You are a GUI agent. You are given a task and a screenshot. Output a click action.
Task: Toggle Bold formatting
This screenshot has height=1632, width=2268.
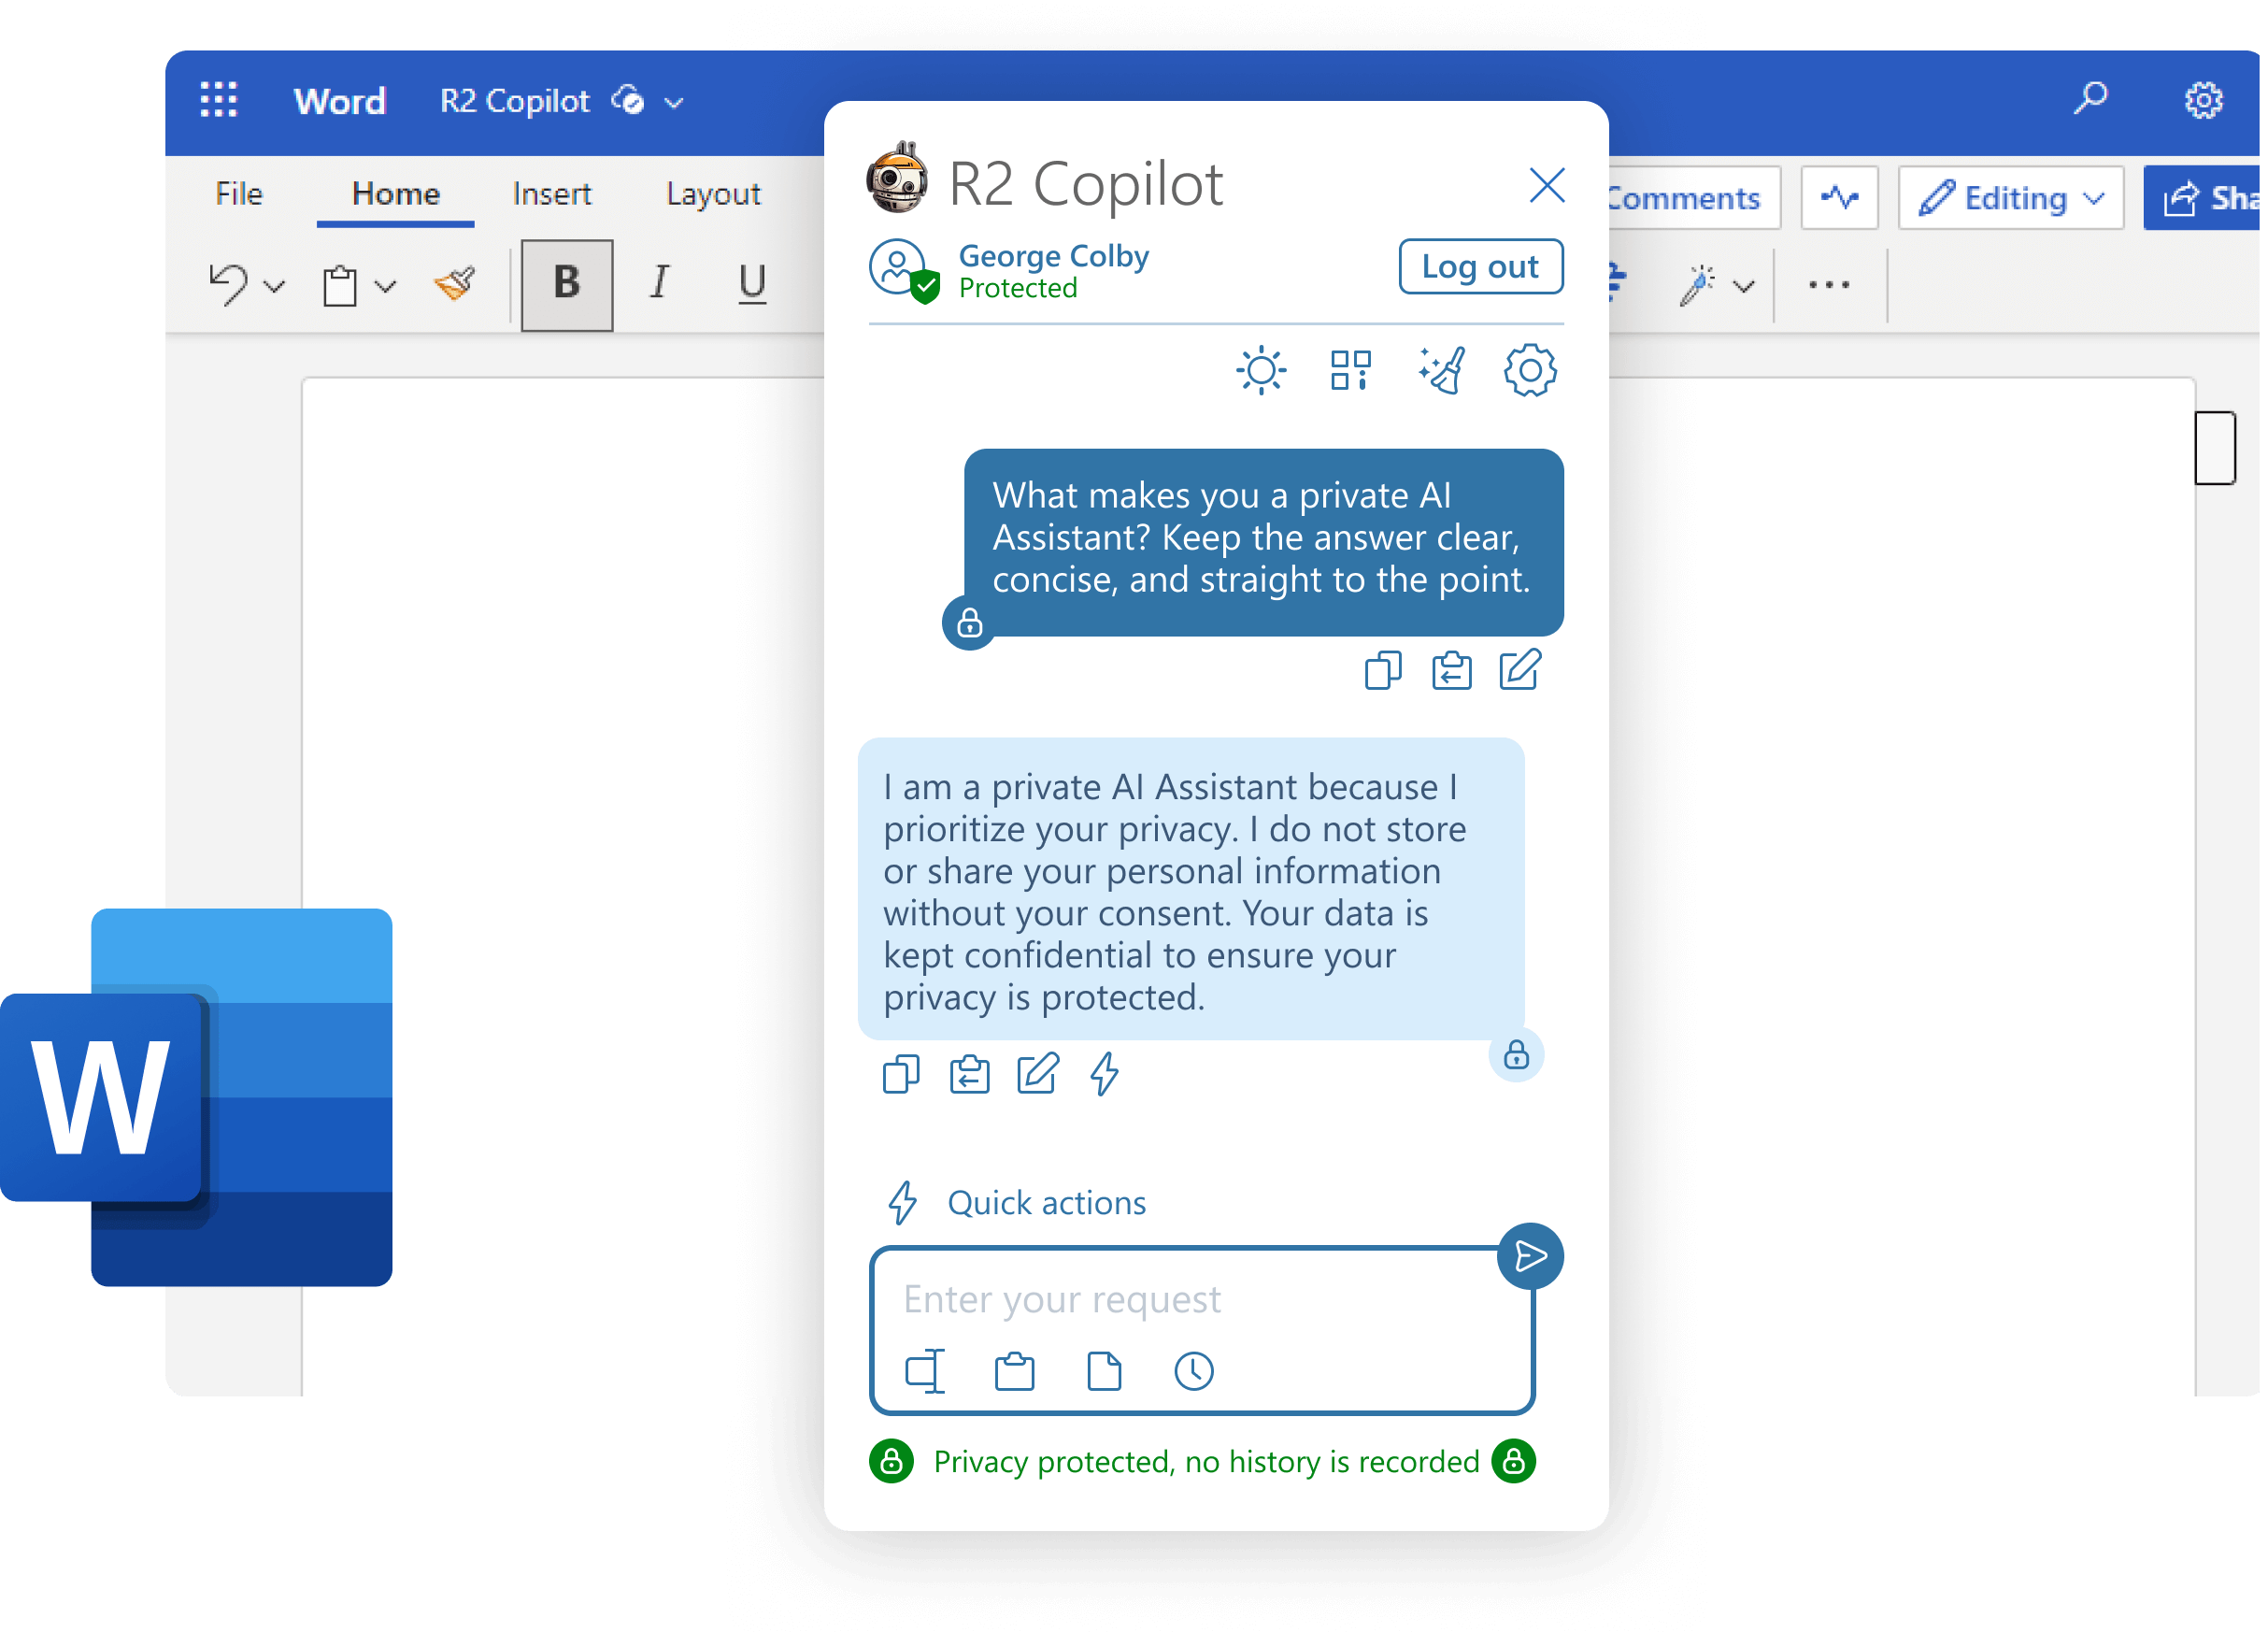[x=567, y=284]
